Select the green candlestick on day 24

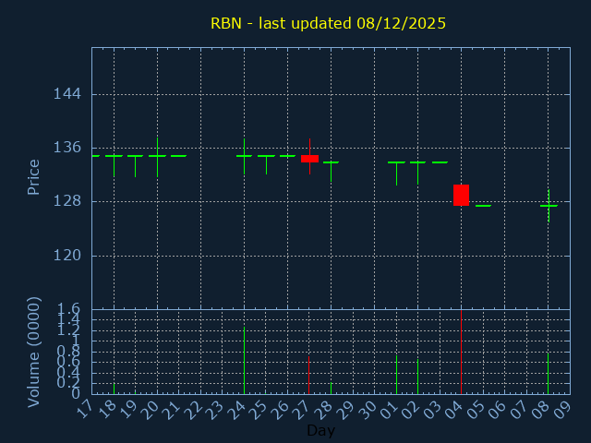click(x=244, y=156)
